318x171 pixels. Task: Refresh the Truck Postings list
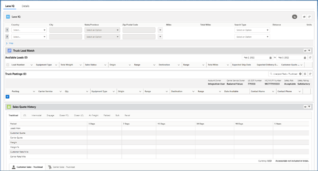pyautogui.click(x=310, y=74)
